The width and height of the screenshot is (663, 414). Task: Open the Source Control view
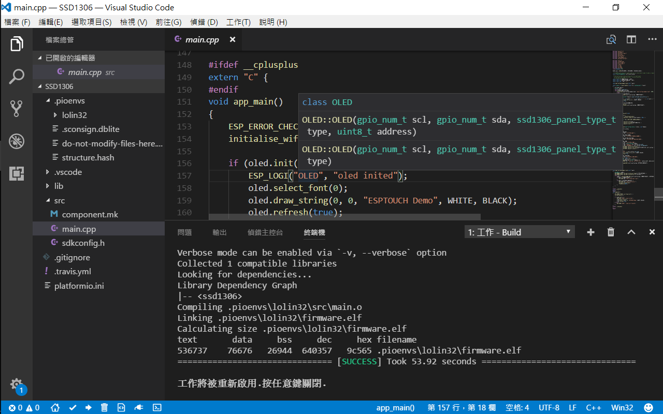coord(16,109)
